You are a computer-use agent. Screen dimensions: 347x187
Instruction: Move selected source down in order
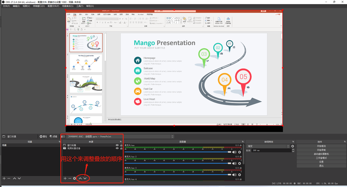pos(85,178)
